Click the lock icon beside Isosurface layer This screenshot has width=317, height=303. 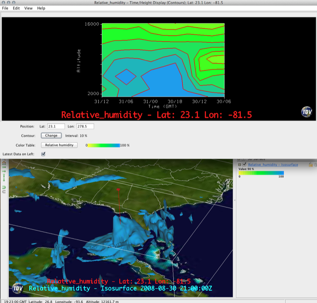click(311, 165)
